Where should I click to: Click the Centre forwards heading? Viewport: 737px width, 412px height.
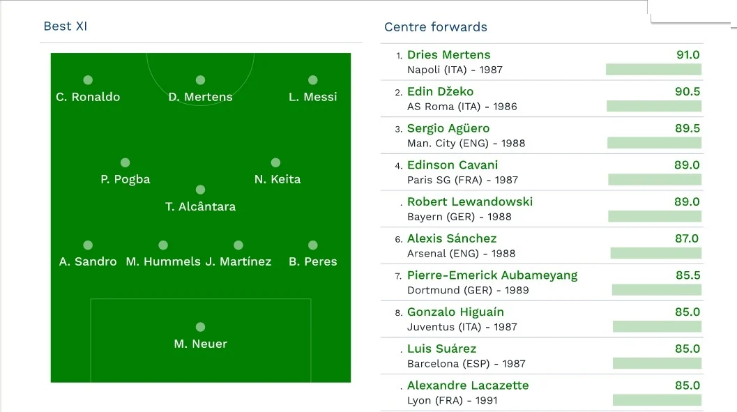coord(436,27)
